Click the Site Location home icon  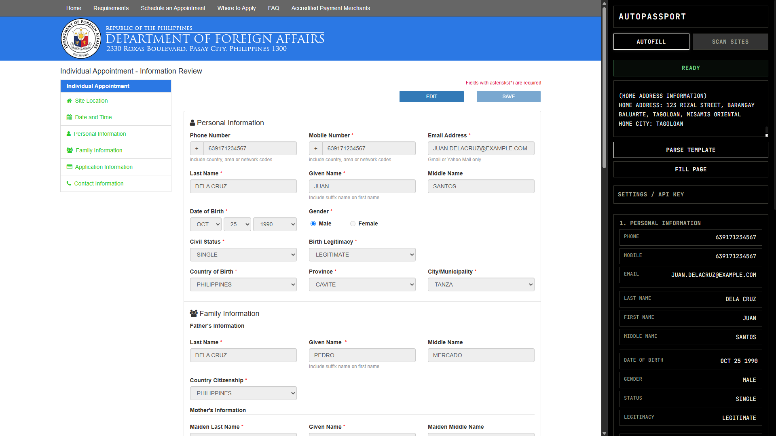tap(69, 101)
